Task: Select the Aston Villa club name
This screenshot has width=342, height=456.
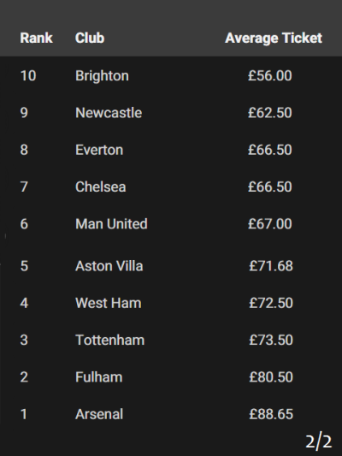Action: (x=109, y=266)
